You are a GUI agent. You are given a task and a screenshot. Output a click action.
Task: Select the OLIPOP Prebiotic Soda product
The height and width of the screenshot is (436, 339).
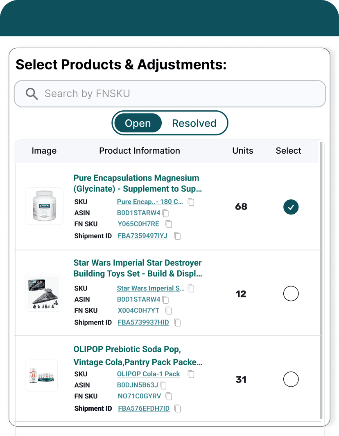click(291, 379)
